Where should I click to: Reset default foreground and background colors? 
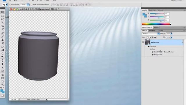[x=1, y=87]
